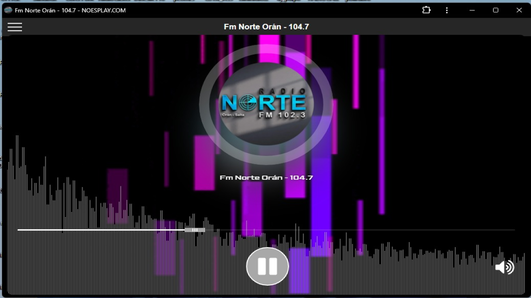Open the three-dot app menu
The height and width of the screenshot is (298, 531).
coord(447,10)
